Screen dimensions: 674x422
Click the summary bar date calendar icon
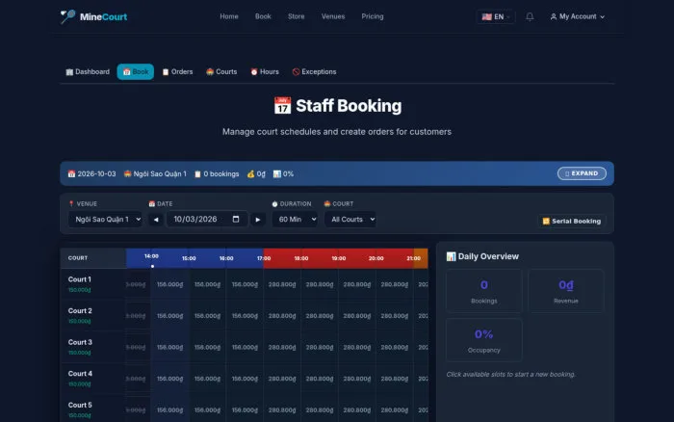coord(71,173)
